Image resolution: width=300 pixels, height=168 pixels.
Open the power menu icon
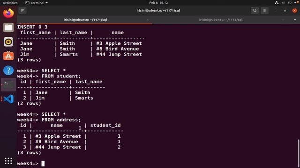[290, 3]
